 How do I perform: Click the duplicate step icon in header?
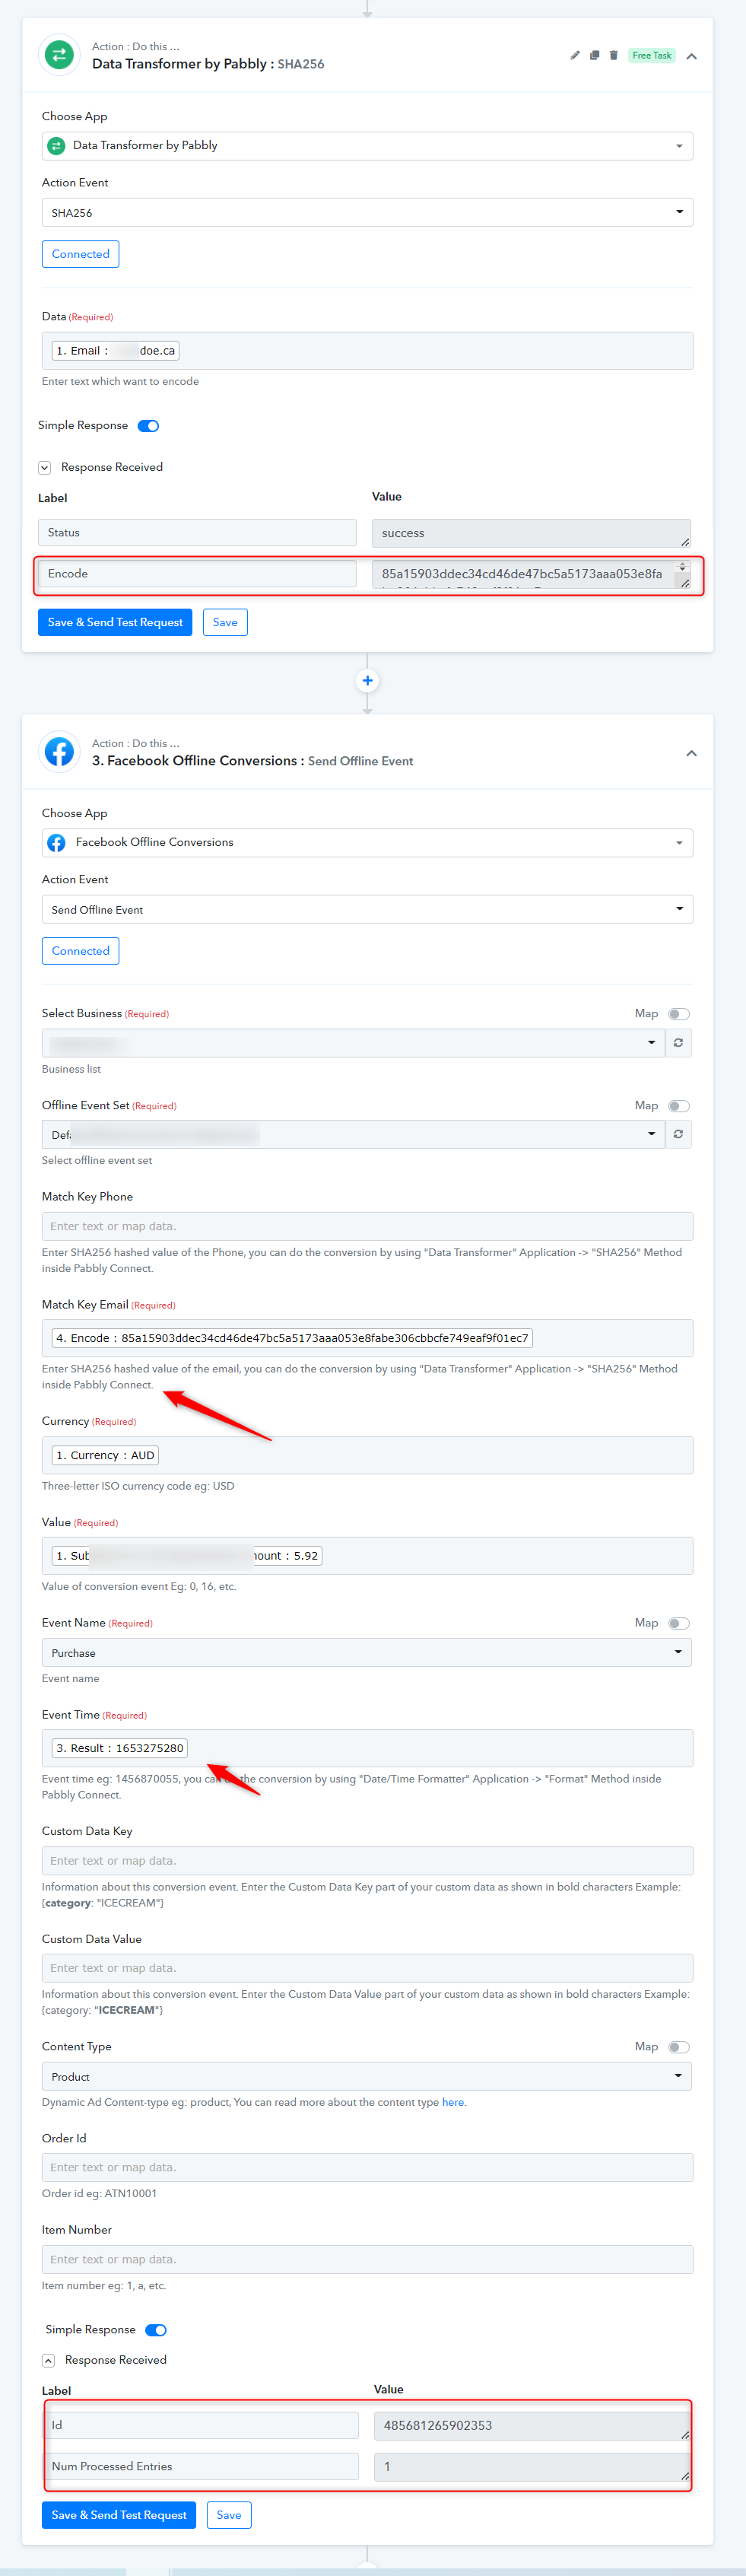[594, 56]
